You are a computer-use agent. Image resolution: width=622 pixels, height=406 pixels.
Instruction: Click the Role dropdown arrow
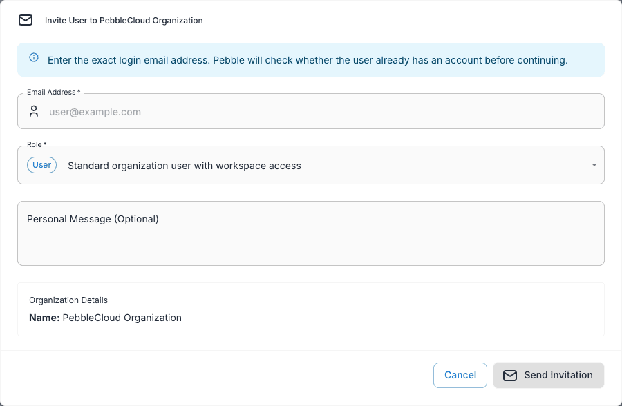click(594, 165)
